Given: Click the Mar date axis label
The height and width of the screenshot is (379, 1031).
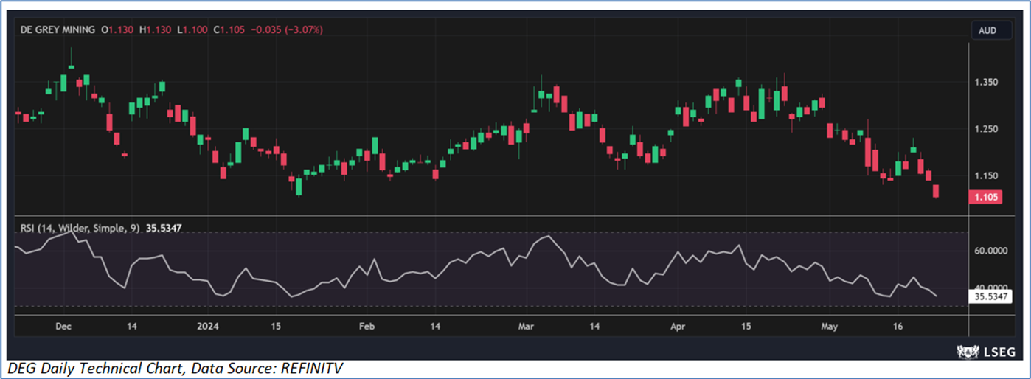Looking at the screenshot, I should (x=524, y=325).
